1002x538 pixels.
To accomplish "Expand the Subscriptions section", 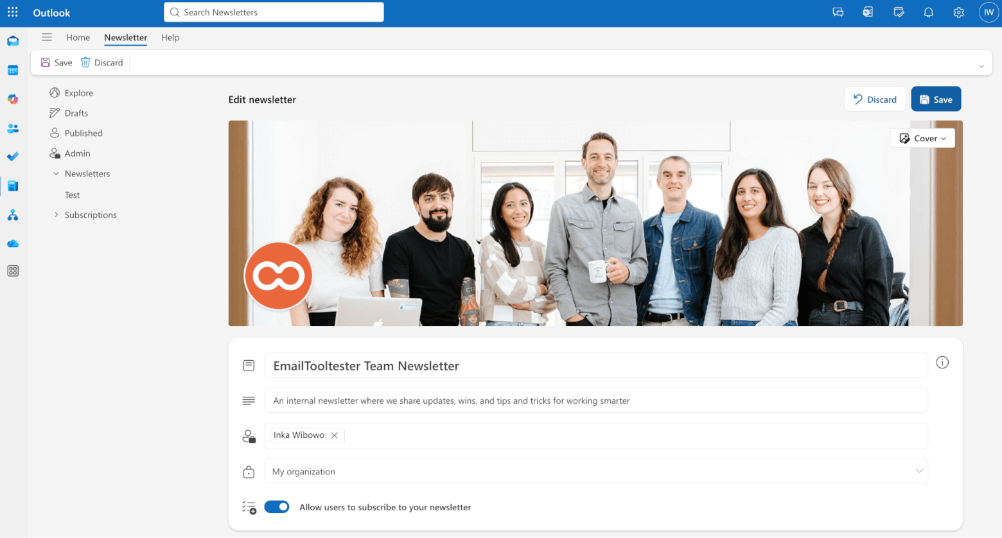I will coord(56,214).
